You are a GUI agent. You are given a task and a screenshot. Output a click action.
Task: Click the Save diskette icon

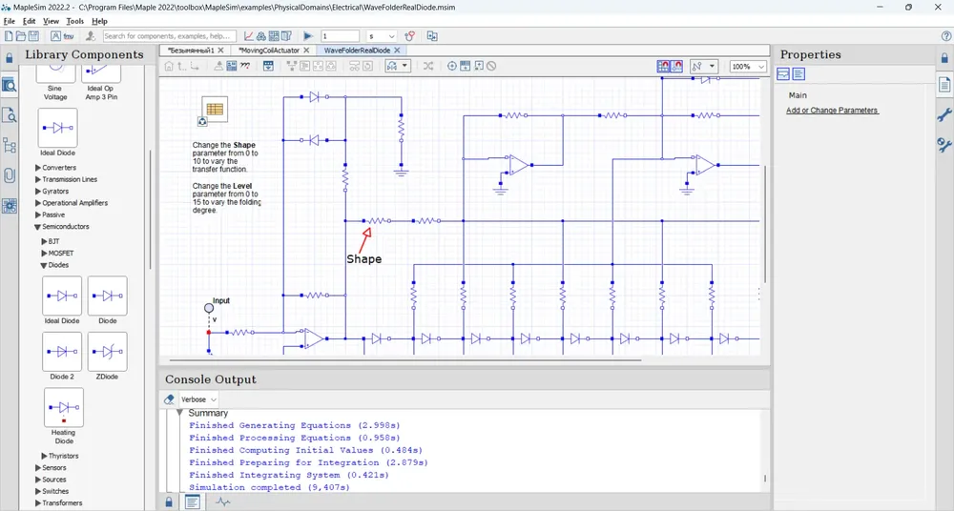point(33,36)
